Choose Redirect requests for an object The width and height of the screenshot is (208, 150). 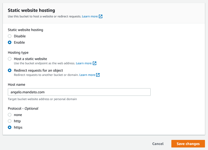[10, 70]
